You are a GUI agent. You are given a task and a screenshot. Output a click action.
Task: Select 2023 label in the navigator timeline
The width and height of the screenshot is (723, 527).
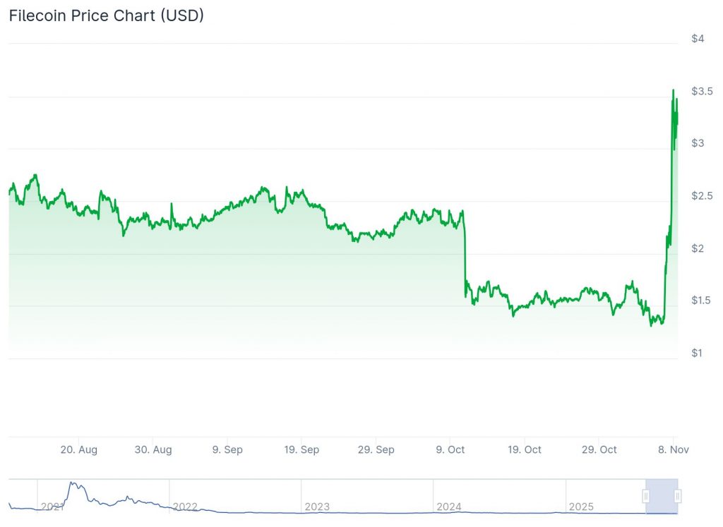317,507
